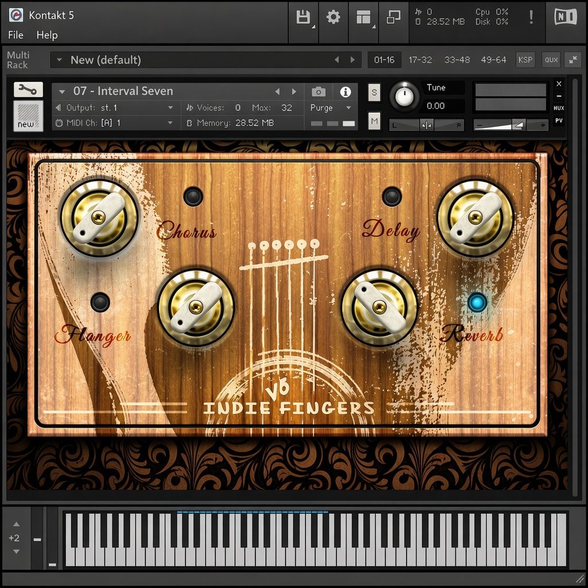This screenshot has height=588, width=588.
Task: Click the Chorus amount knob
Action: 99,218
